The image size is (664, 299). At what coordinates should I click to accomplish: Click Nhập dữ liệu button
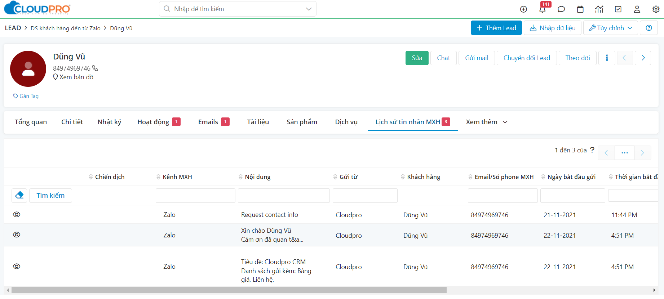coord(553,28)
